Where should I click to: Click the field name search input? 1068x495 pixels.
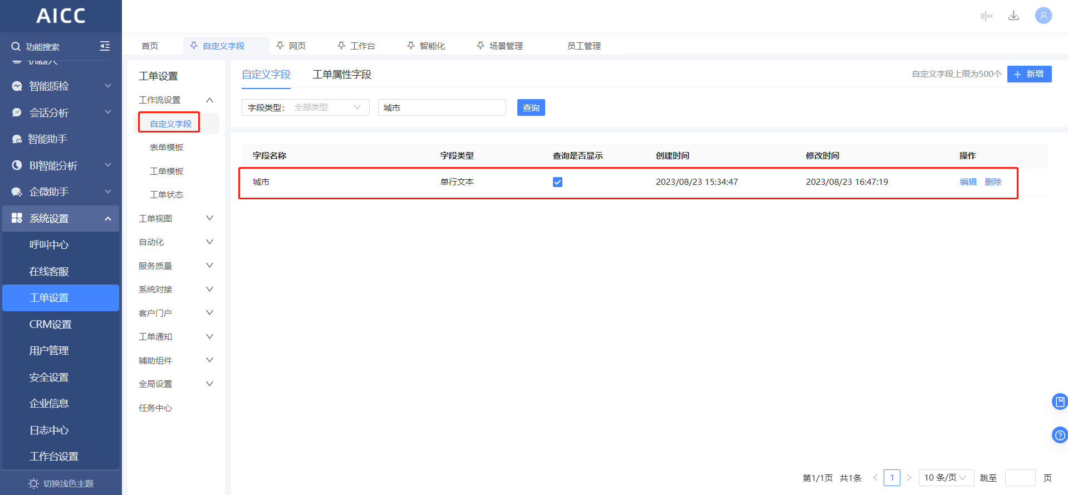click(442, 107)
